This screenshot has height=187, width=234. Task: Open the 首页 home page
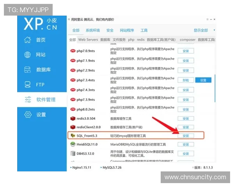pos(35,40)
